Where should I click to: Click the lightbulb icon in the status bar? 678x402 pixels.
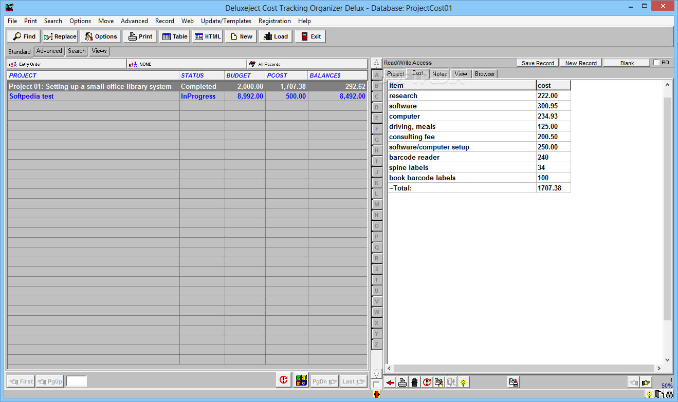tap(650, 395)
